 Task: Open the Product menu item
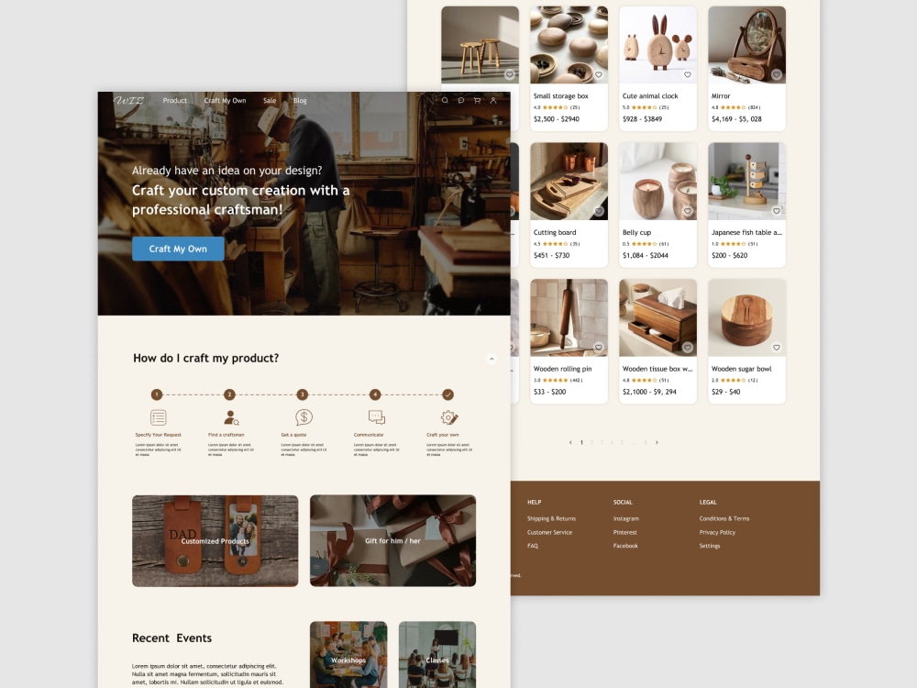pos(175,101)
